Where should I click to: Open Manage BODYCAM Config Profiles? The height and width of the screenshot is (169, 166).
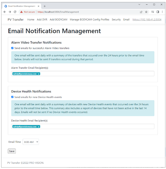pyautogui.click(x=90, y=20)
